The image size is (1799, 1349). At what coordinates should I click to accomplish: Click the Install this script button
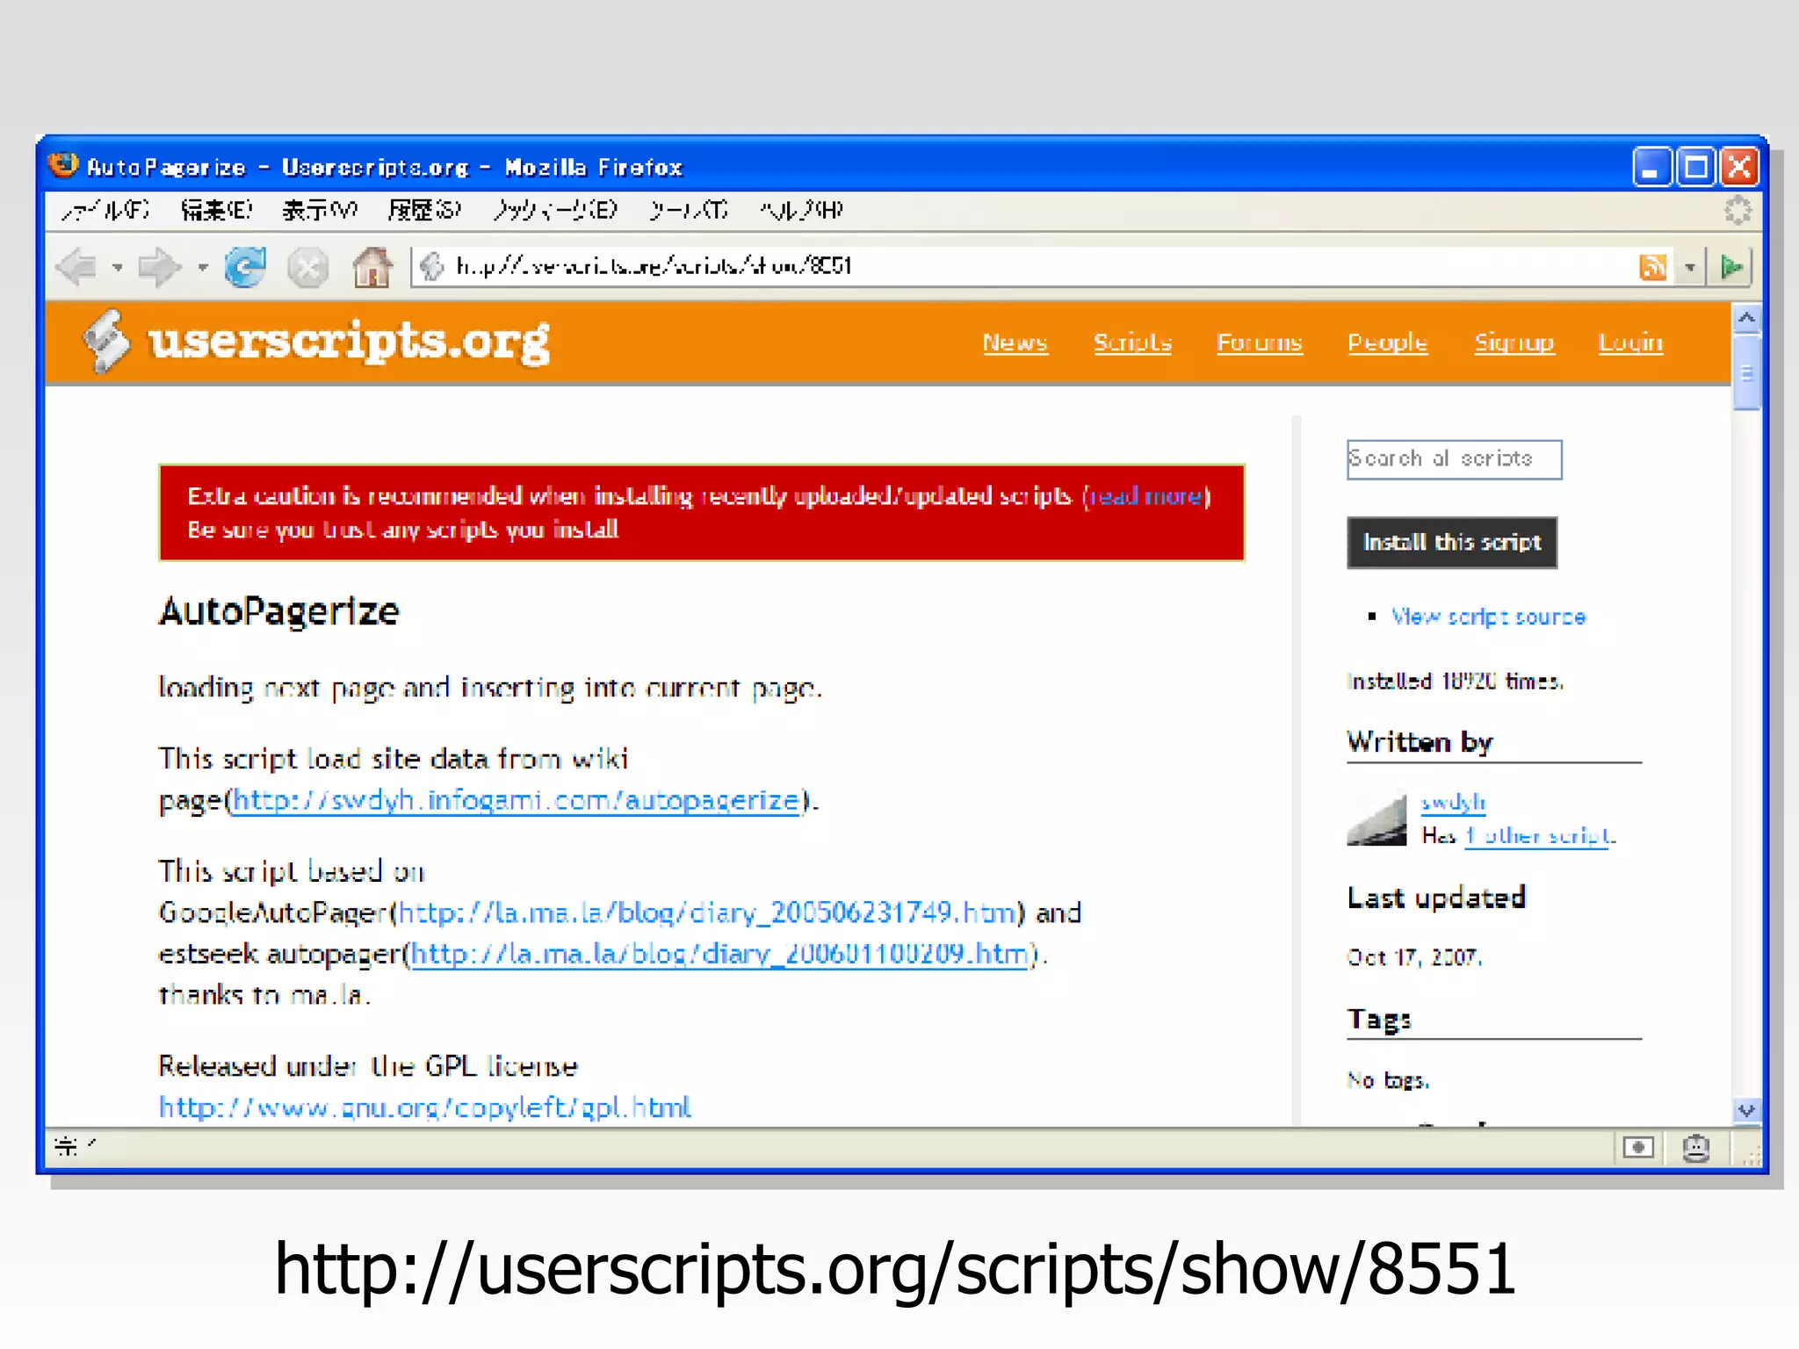[x=1452, y=543]
